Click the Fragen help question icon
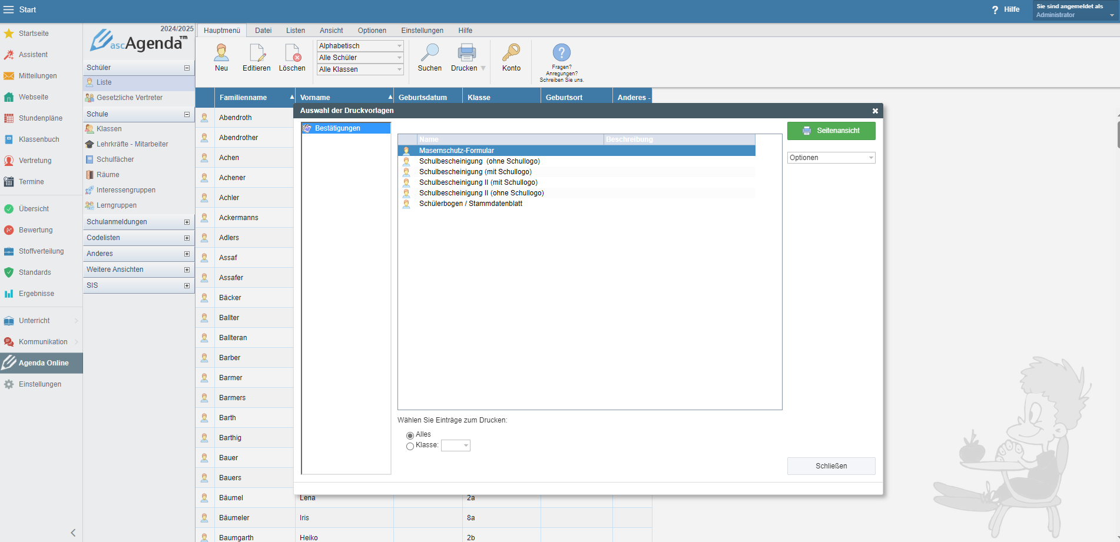The height and width of the screenshot is (542, 1120). (x=562, y=53)
